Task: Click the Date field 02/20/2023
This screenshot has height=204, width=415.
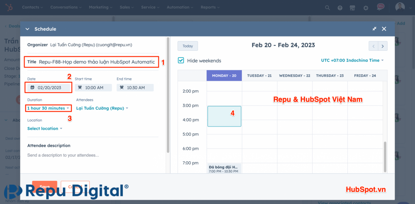Action: tap(49, 88)
